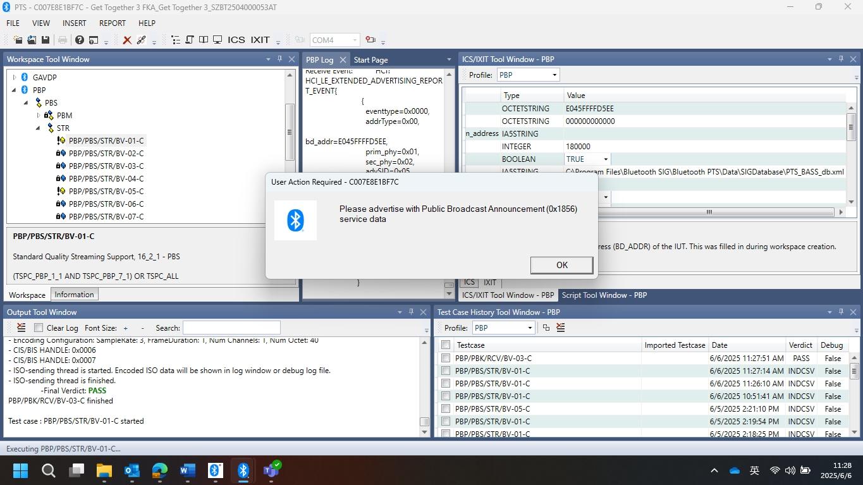Toggle the Clear Log checkbox
The height and width of the screenshot is (485, 863).
pyautogui.click(x=39, y=328)
